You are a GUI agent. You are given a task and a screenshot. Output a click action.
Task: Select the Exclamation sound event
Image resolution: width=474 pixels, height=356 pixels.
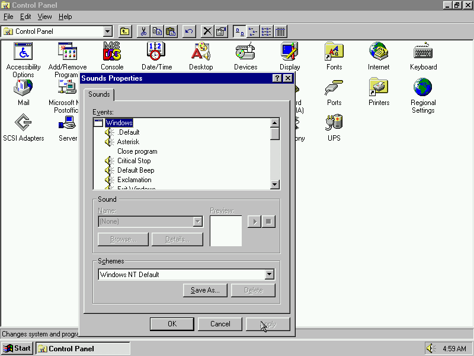[x=134, y=180]
